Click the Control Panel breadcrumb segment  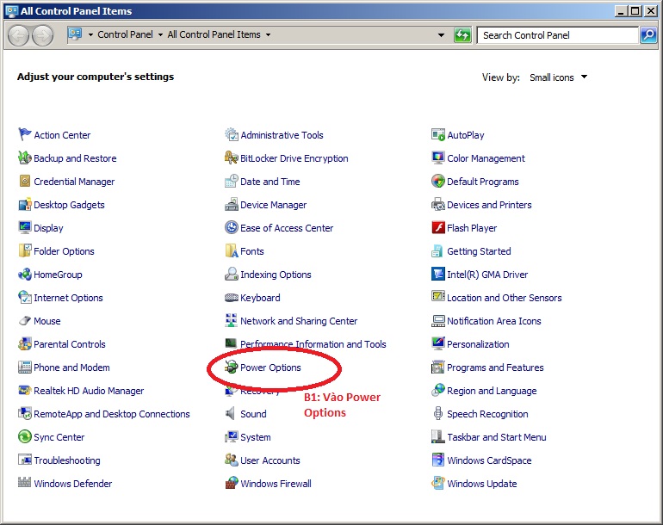coord(125,34)
